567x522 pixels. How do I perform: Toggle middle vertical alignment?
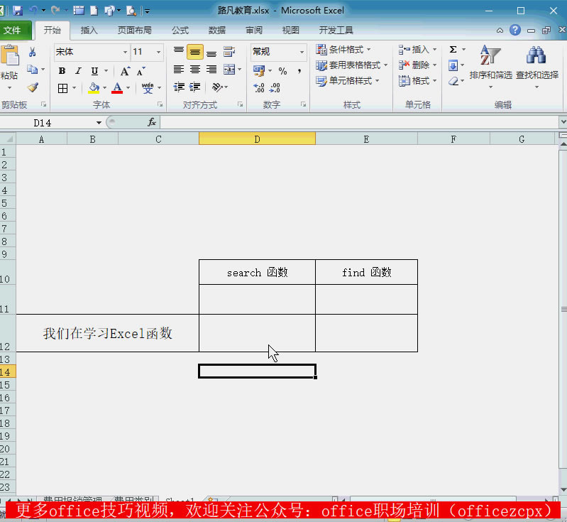click(195, 52)
